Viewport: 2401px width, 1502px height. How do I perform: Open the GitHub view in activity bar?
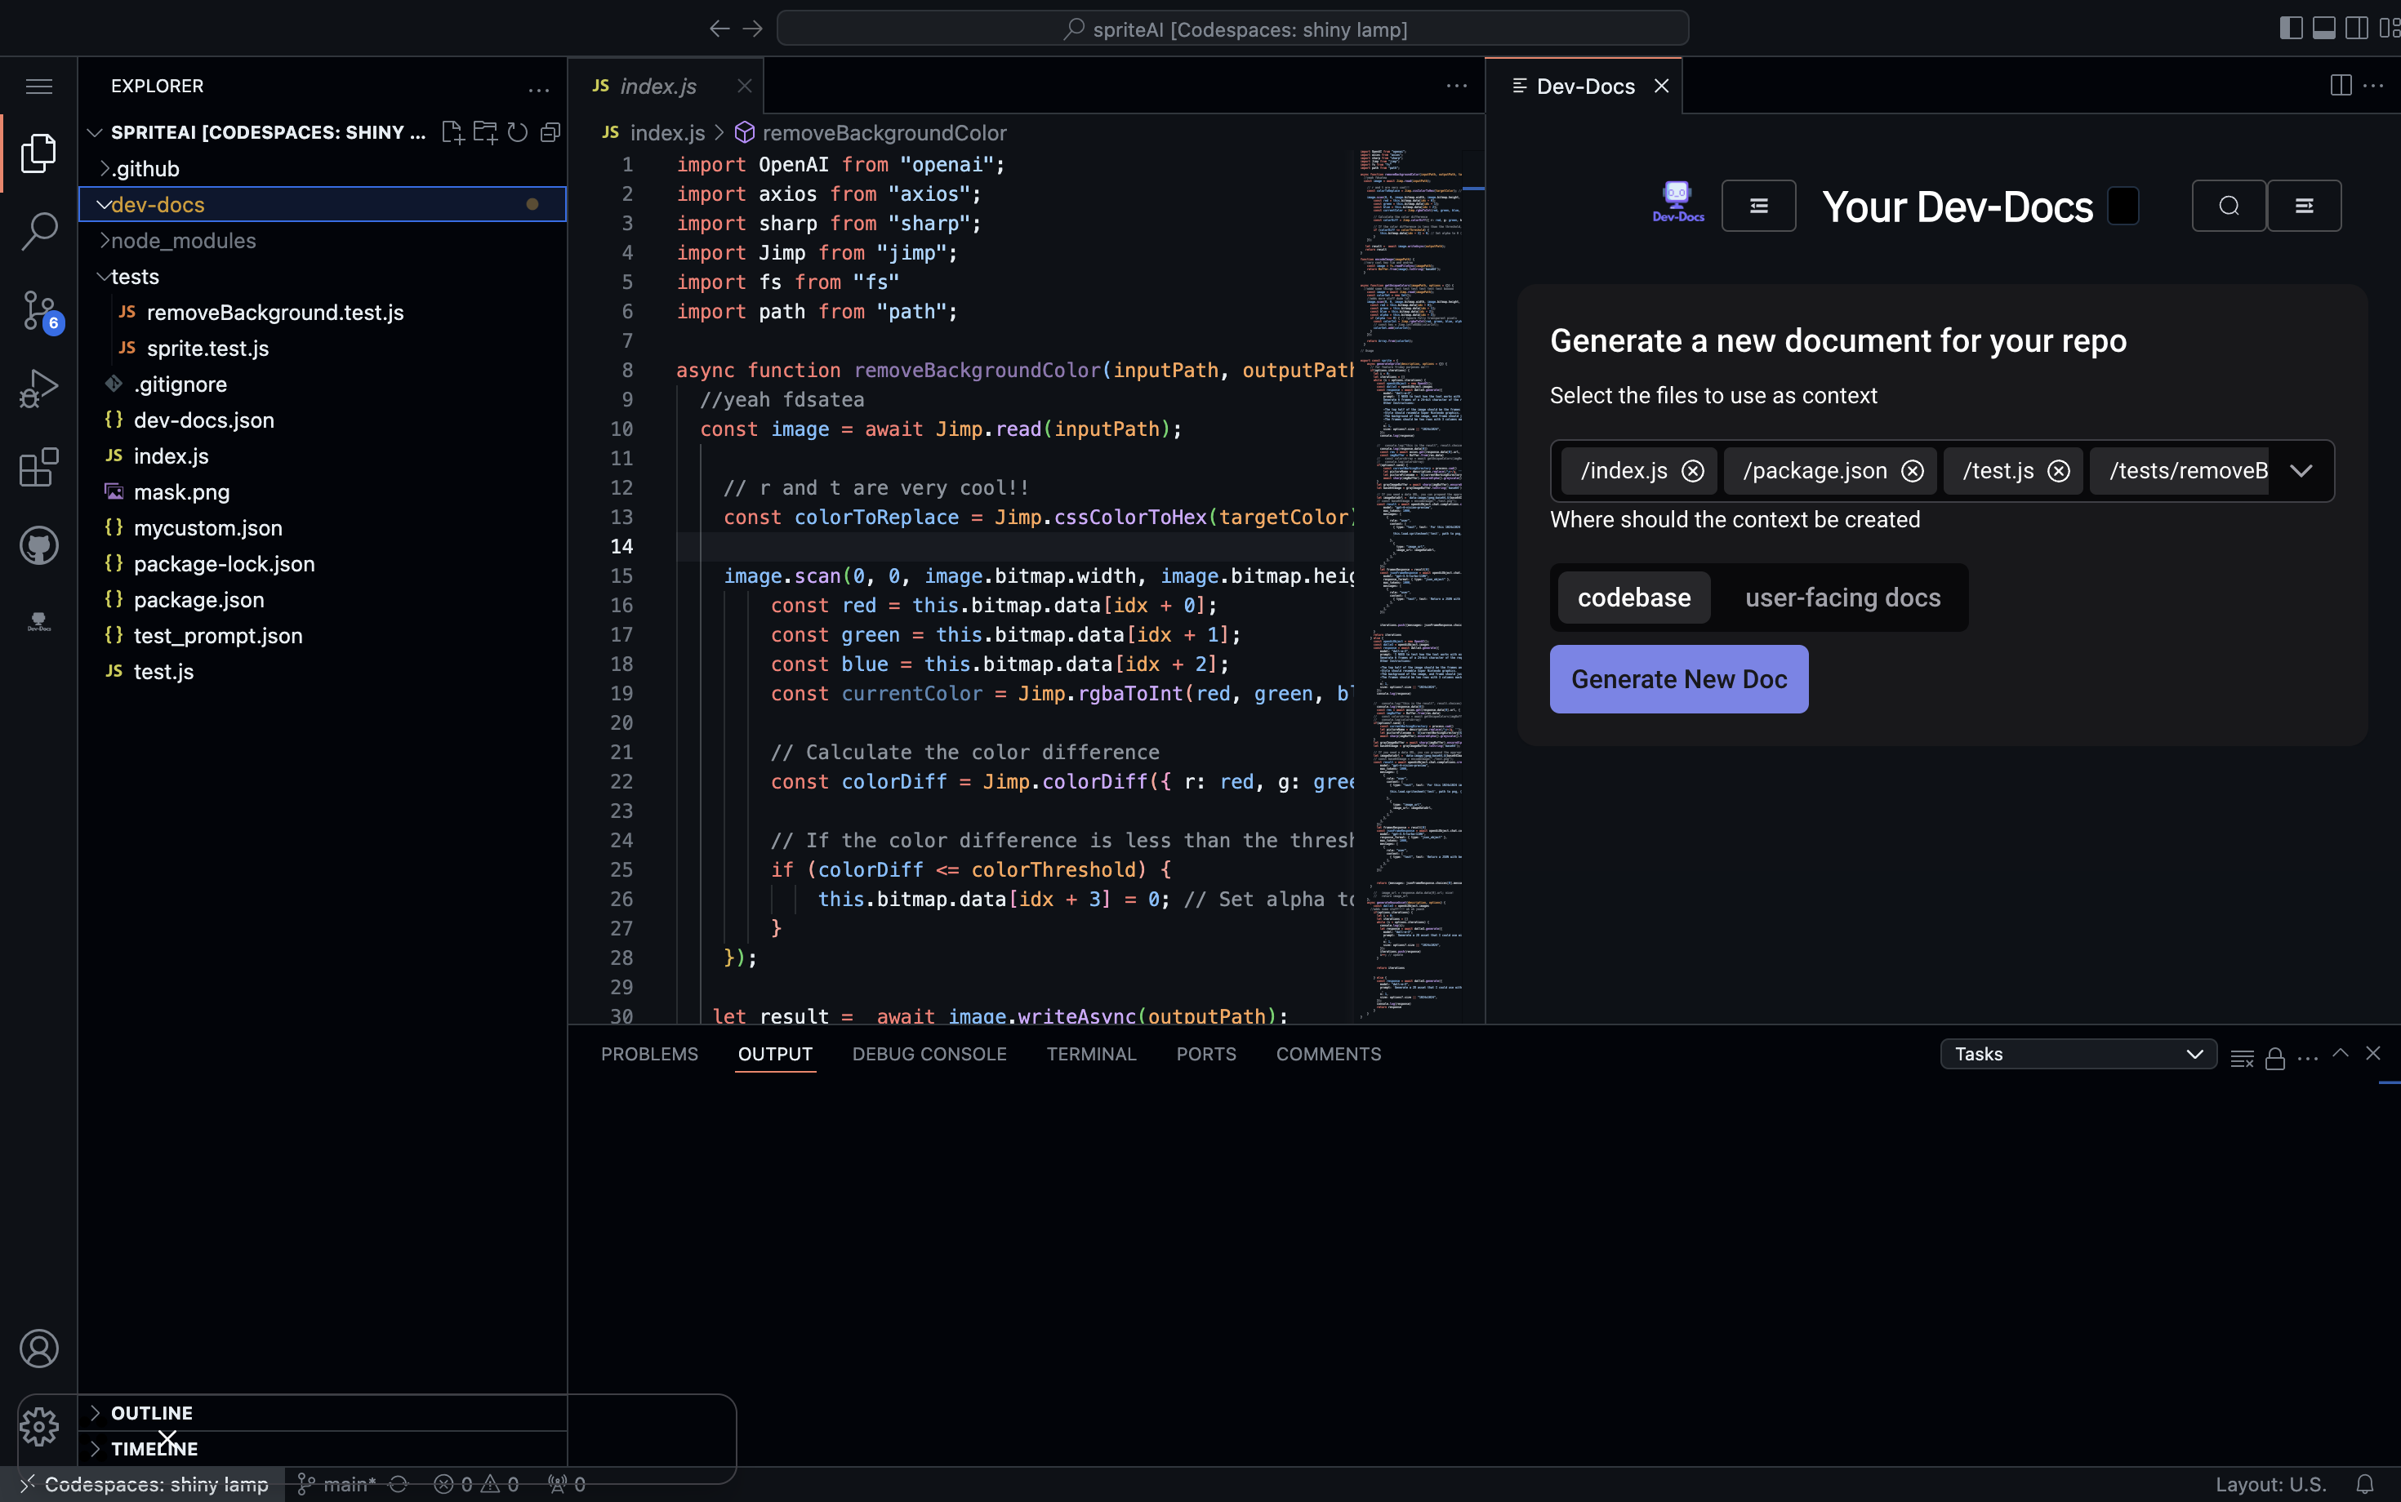(x=38, y=545)
